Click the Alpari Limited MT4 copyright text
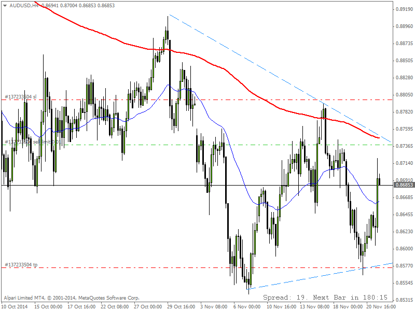 pos(72,298)
